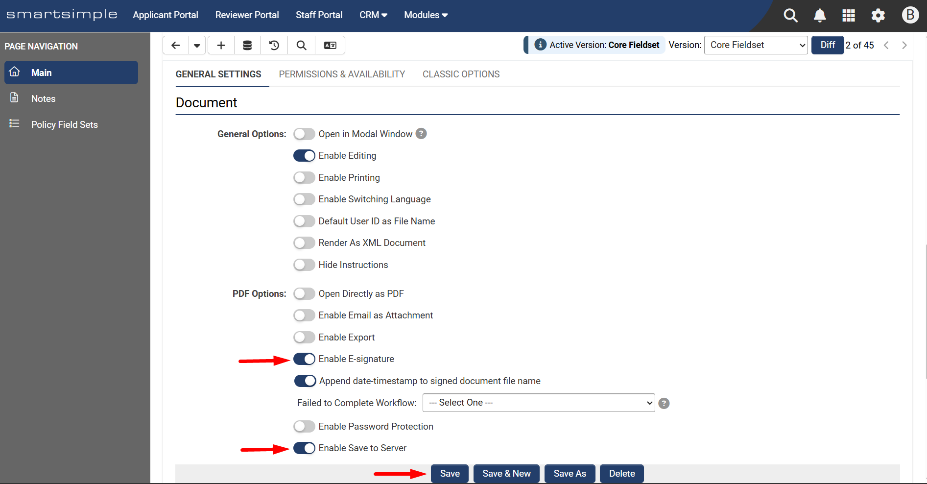
Task: Click help icon beside Failed to Complete Workflow
Action: pyautogui.click(x=664, y=403)
